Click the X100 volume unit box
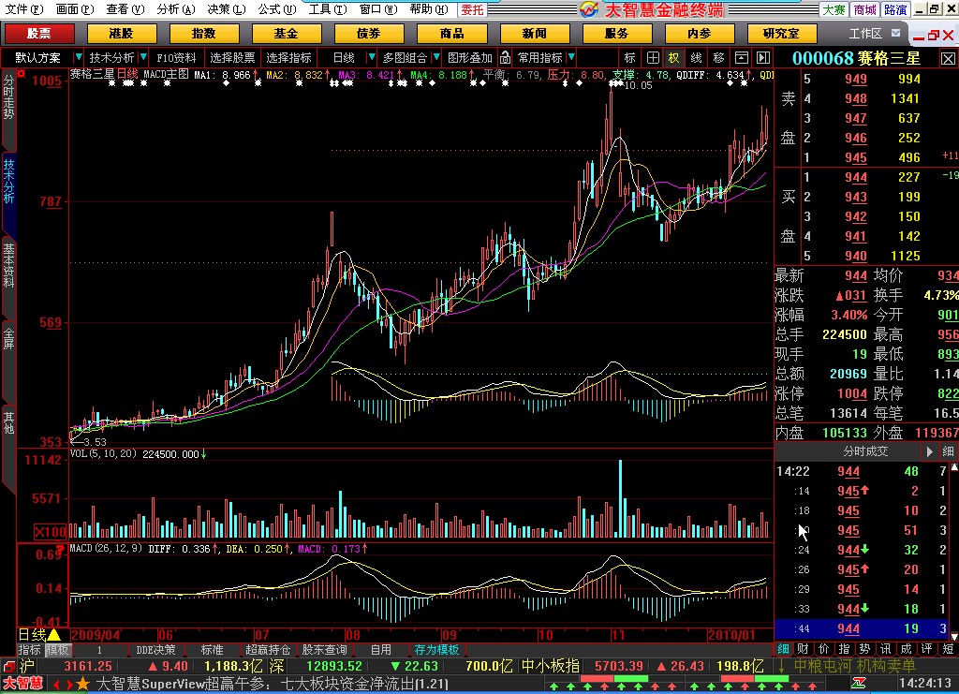The height and width of the screenshot is (694, 959). tap(51, 531)
